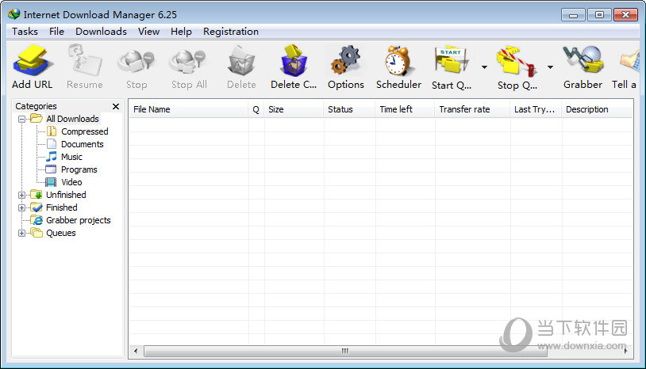Select the Compressed text label
Screen dimensions: 646x369
click(x=85, y=131)
